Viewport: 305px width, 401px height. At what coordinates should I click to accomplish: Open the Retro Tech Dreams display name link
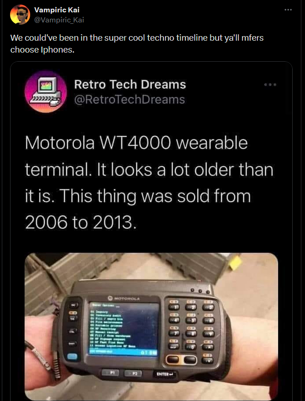pyautogui.click(x=130, y=85)
